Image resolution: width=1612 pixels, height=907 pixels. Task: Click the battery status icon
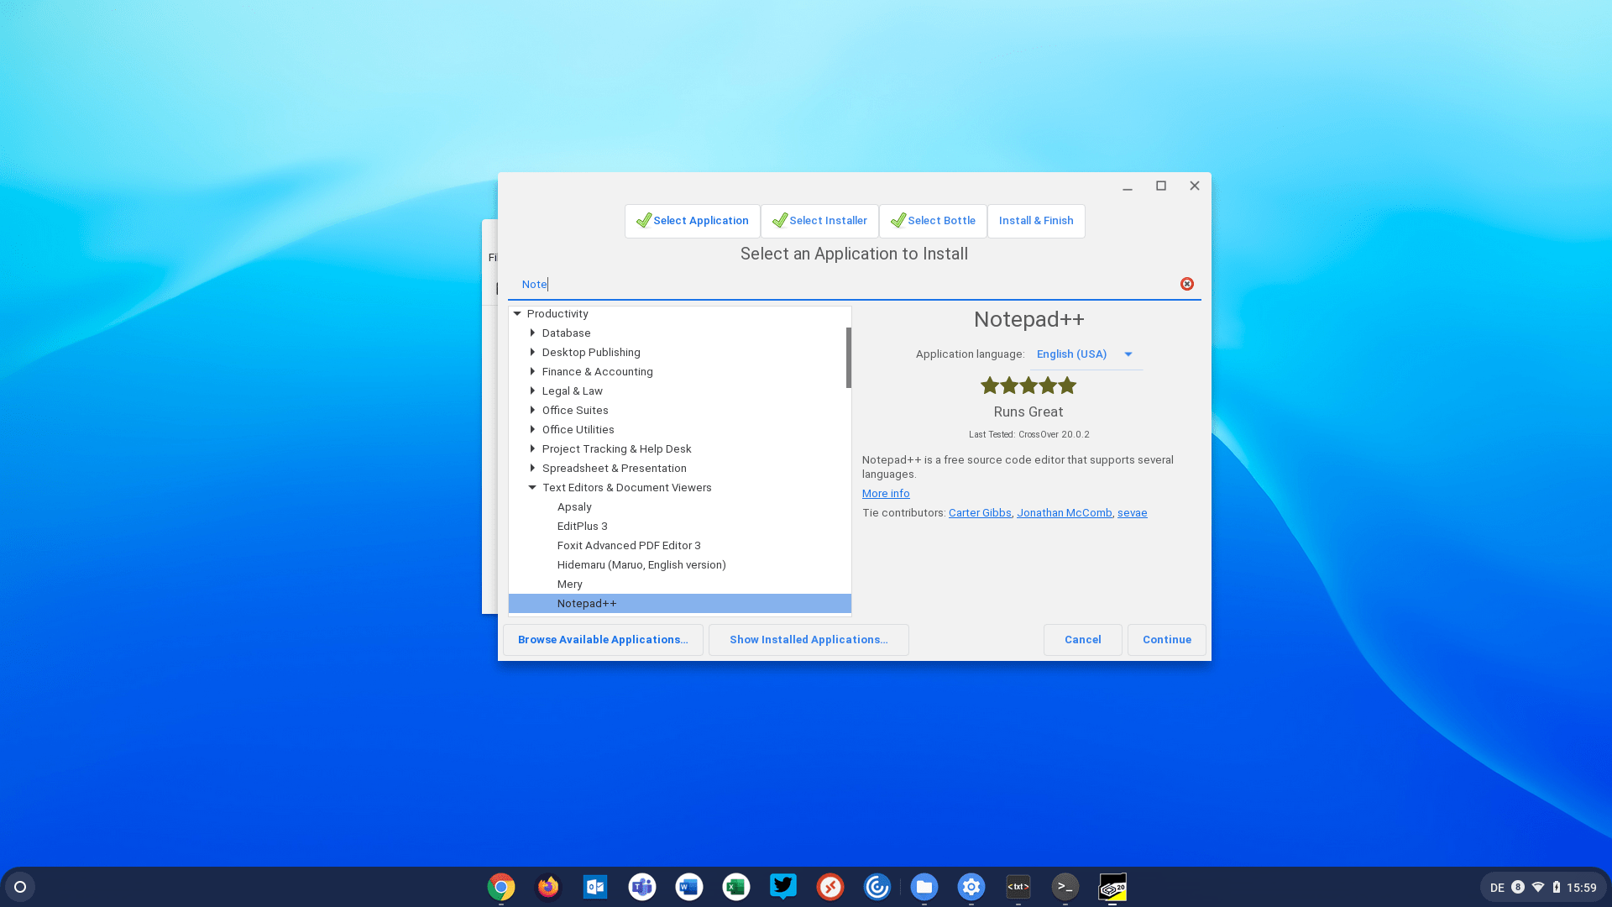click(1557, 887)
